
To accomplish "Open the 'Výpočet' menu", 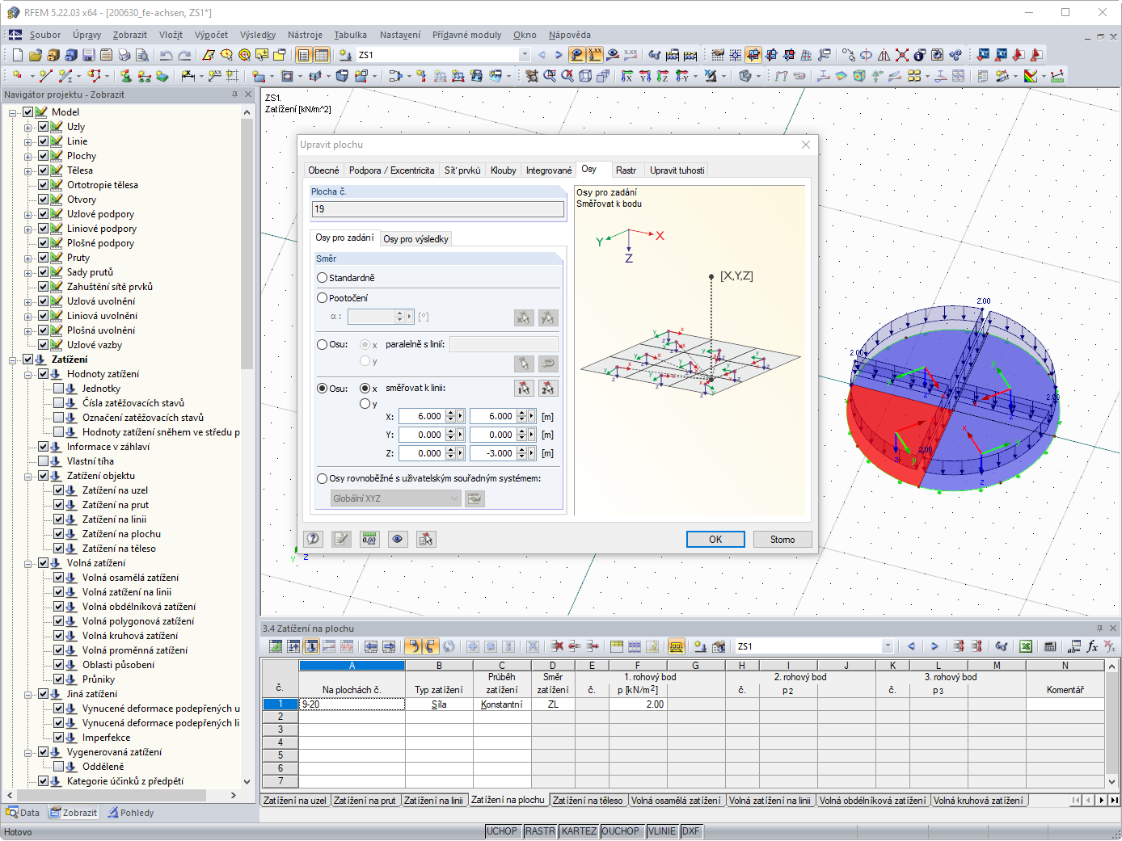I will point(211,35).
